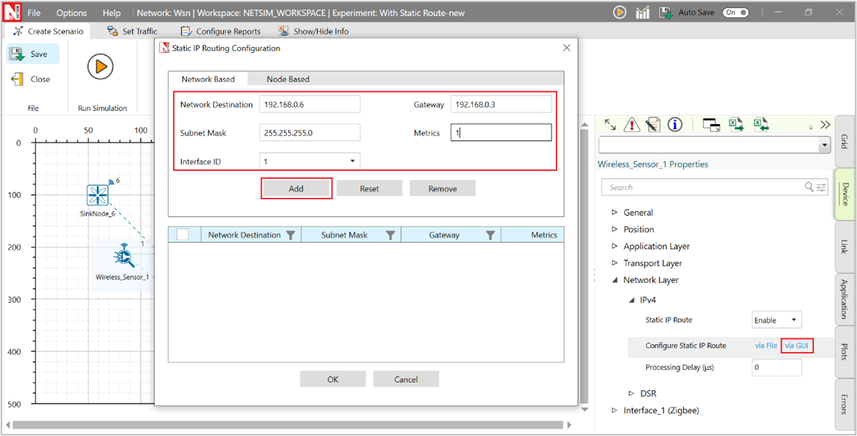Collapse the Network Layer section
The width and height of the screenshot is (857, 436).
(615, 280)
